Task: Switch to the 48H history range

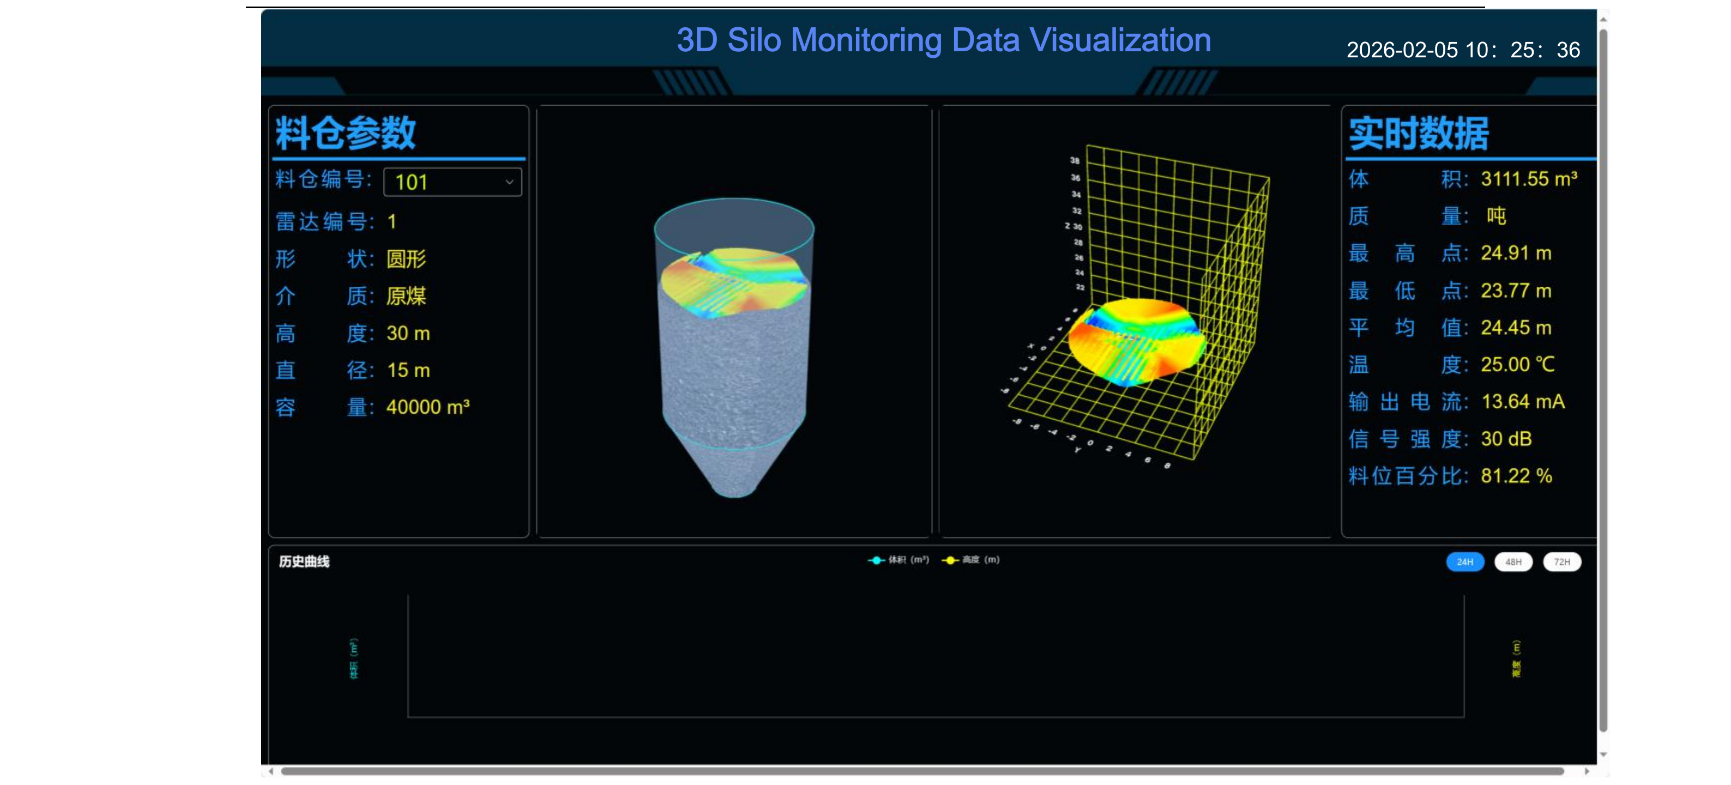Action: [1513, 562]
